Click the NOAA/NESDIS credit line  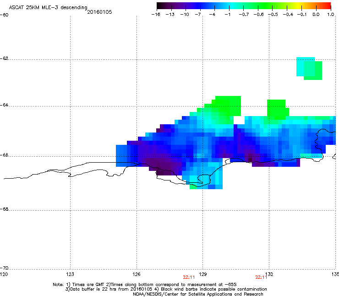coord(198,294)
